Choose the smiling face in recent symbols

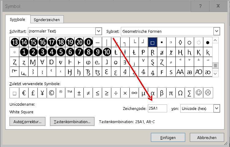[199, 92]
